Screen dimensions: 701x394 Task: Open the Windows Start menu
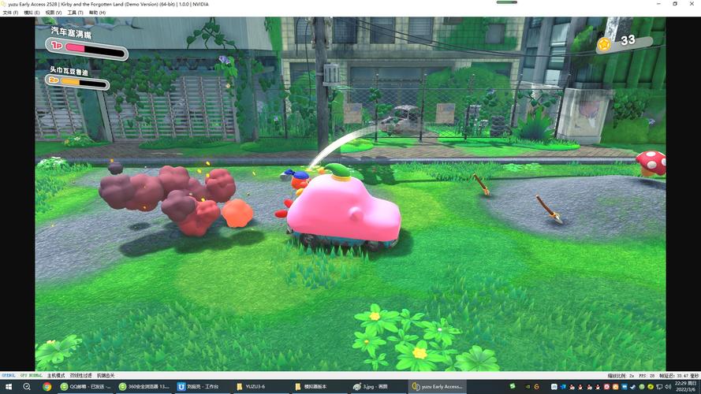[x=8, y=386]
